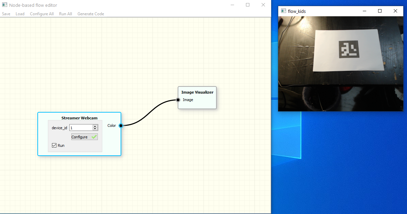
Task: Select the Image Visualizer node title
Action: pos(197,92)
